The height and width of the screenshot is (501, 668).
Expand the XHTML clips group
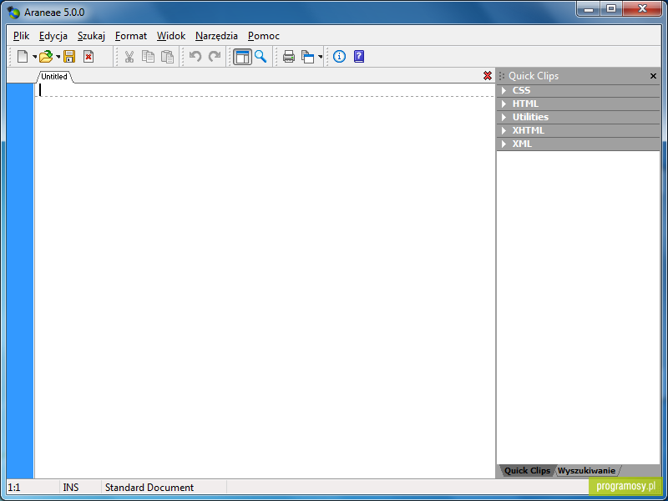(x=578, y=130)
